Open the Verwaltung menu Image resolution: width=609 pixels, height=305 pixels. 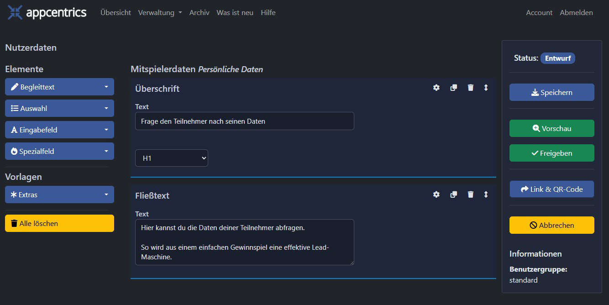160,13
